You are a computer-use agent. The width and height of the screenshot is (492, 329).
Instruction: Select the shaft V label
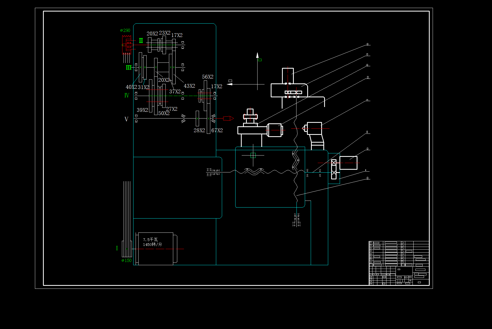[126, 119]
